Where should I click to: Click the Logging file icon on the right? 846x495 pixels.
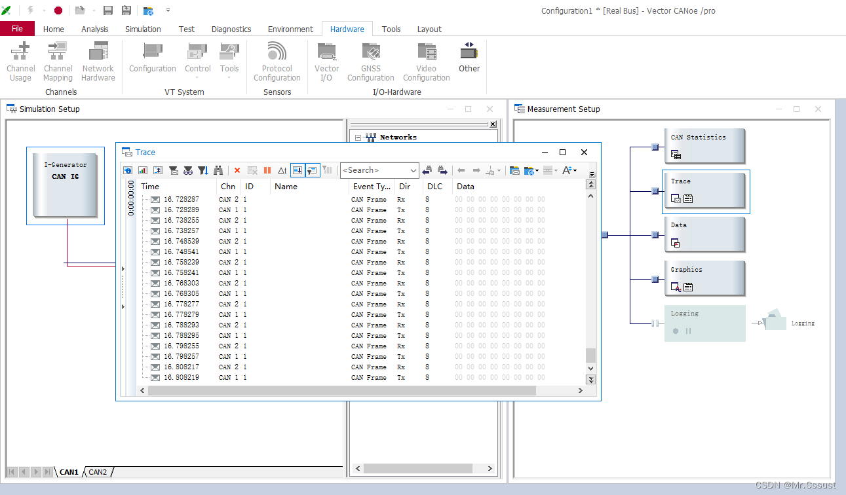click(x=776, y=320)
